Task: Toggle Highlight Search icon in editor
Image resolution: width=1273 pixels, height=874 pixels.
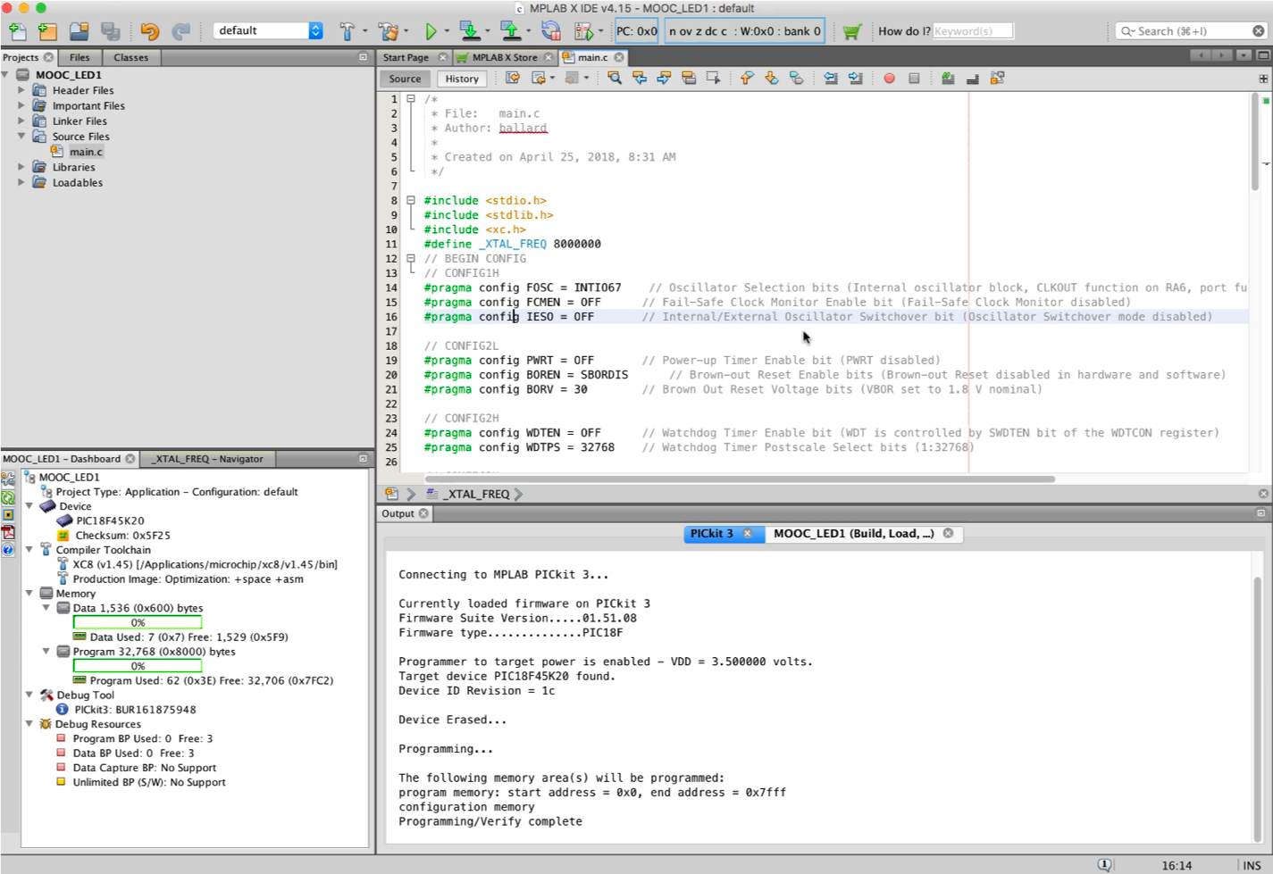Action: click(x=689, y=79)
